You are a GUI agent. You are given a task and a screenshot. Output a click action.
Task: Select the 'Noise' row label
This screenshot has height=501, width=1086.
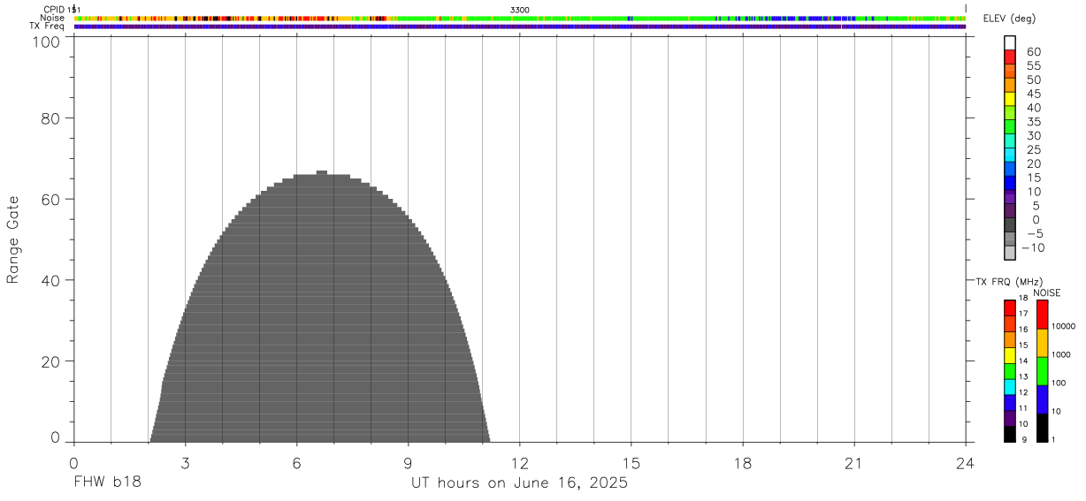tap(51, 18)
